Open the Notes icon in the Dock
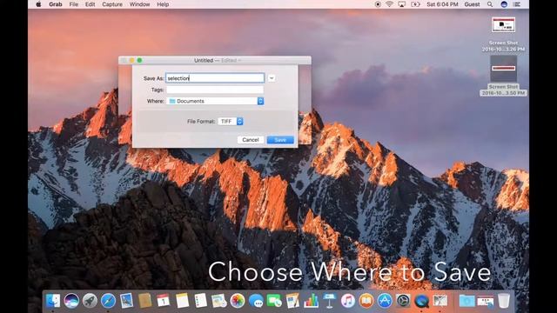The height and width of the screenshot is (313, 557). [182, 301]
